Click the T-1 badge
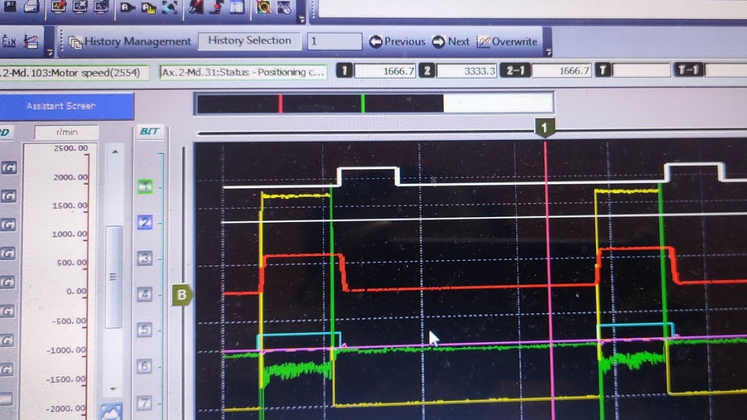The width and height of the screenshot is (747, 420). click(x=689, y=71)
